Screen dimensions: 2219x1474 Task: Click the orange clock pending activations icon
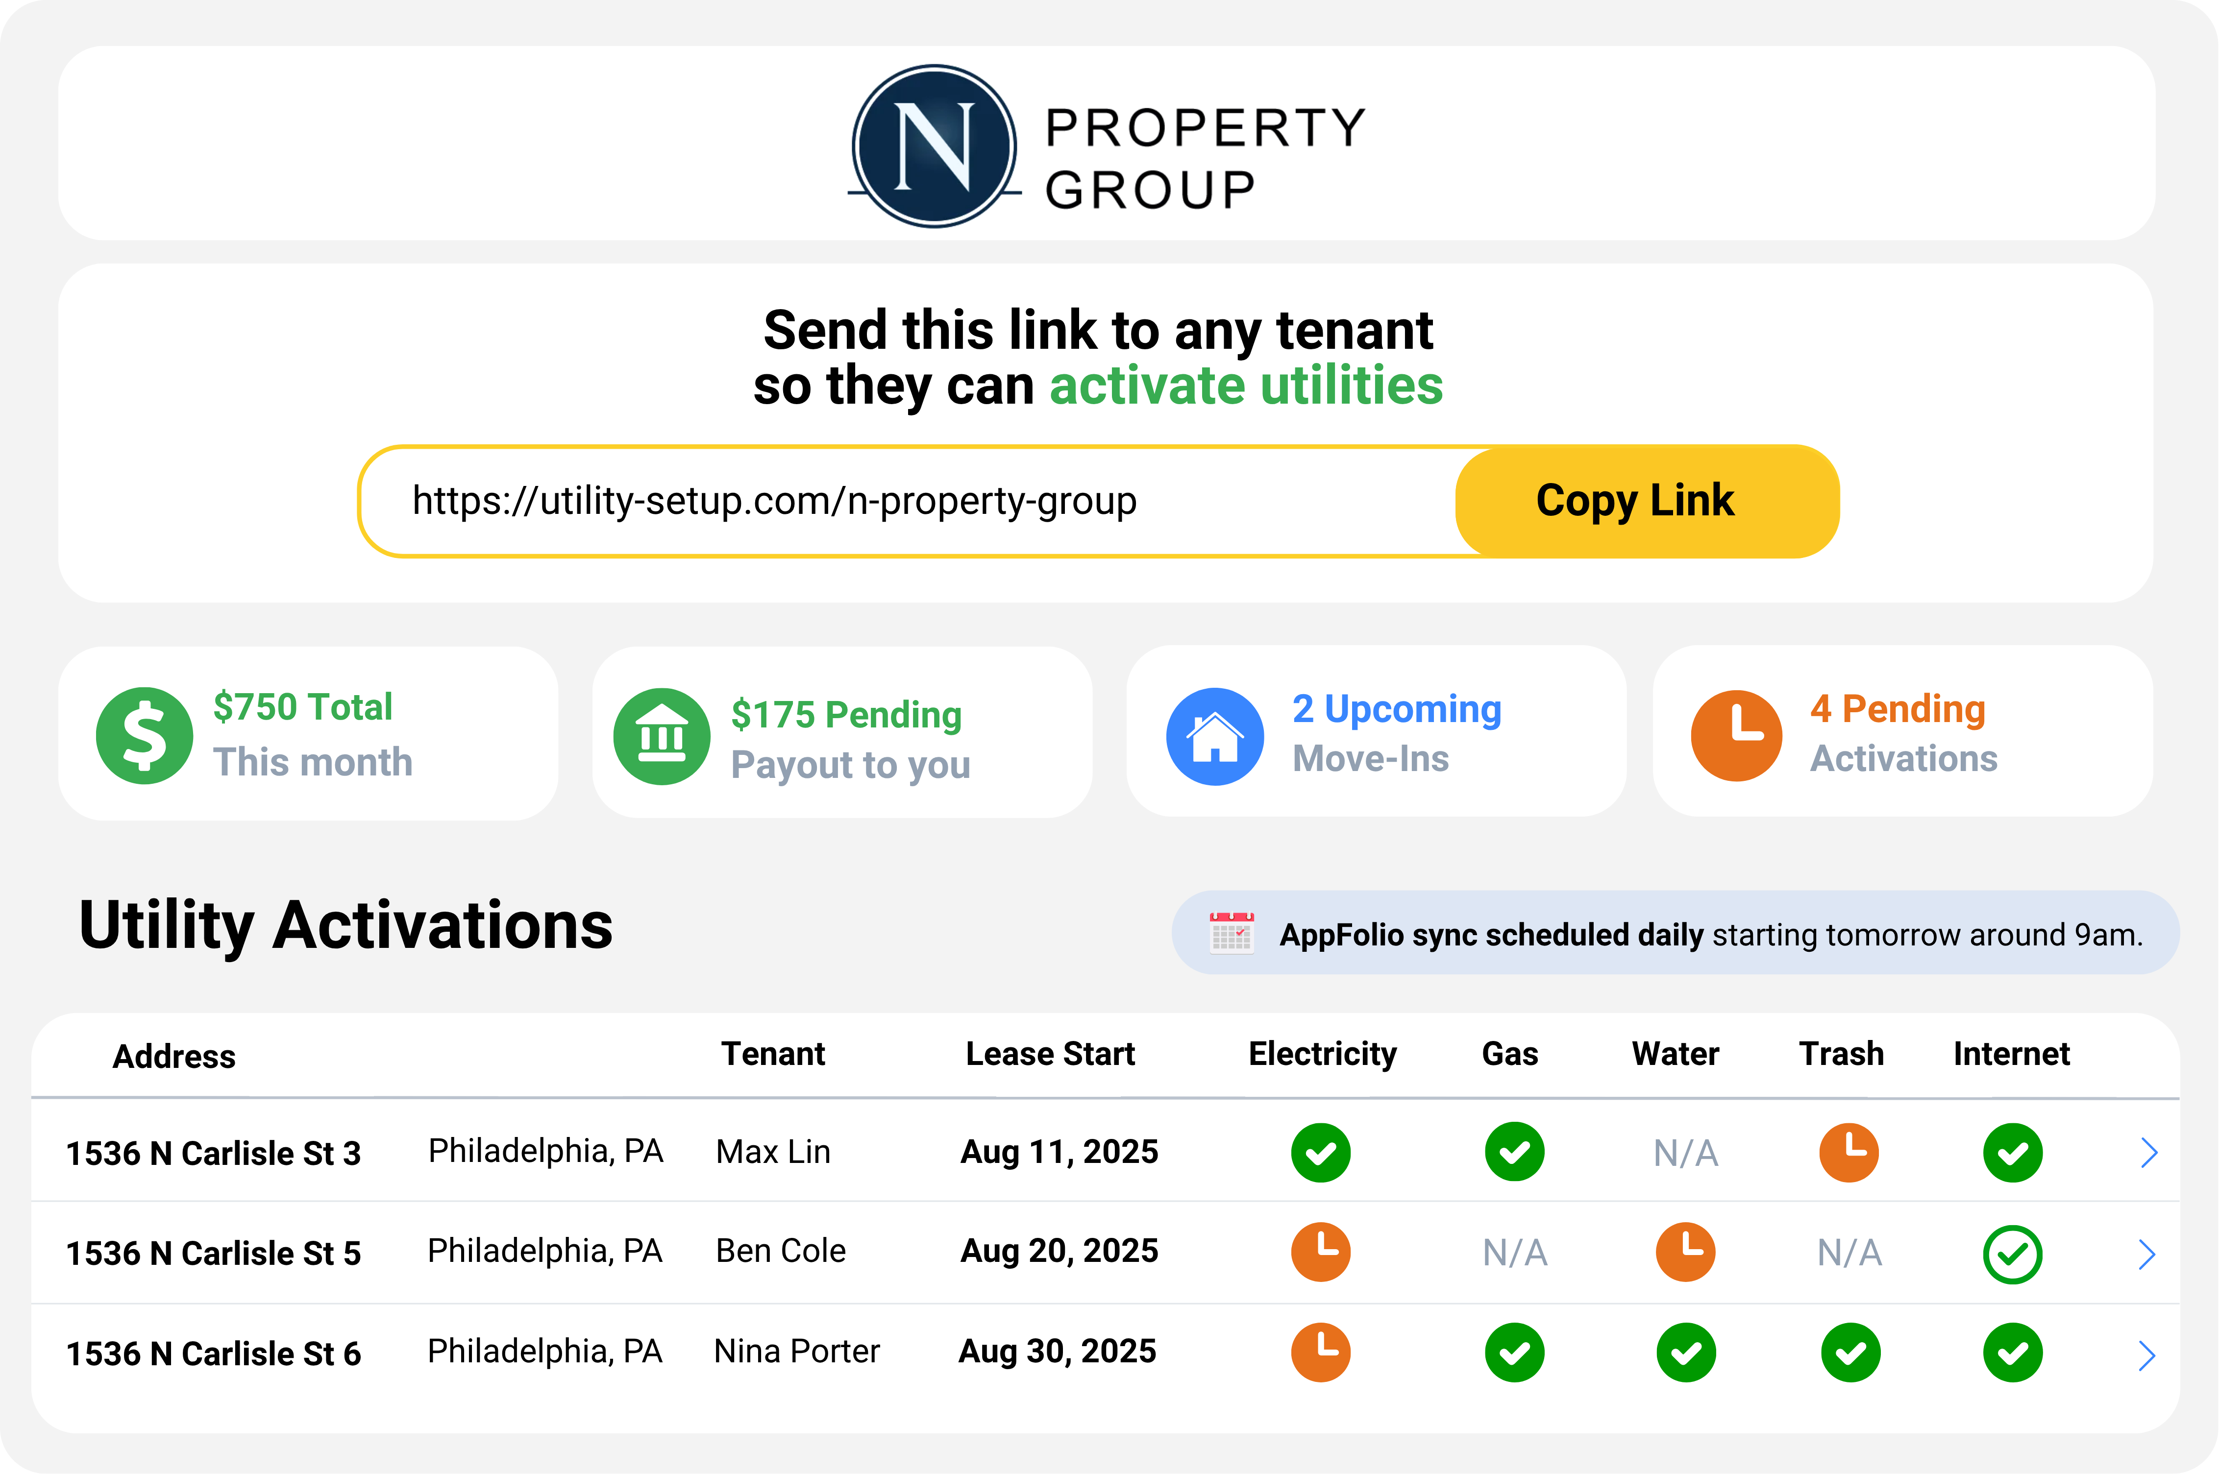point(1736,736)
